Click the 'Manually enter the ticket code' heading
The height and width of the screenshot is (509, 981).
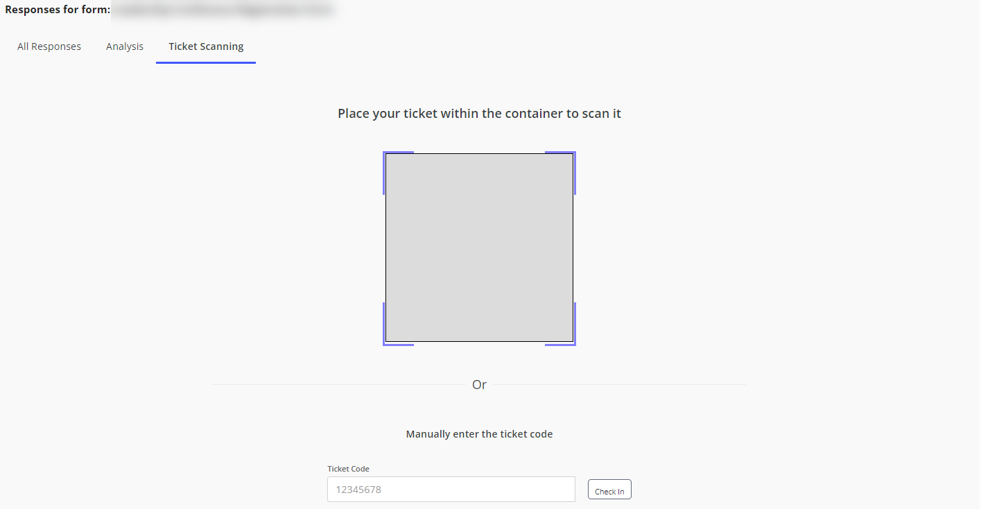pos(479,433)
